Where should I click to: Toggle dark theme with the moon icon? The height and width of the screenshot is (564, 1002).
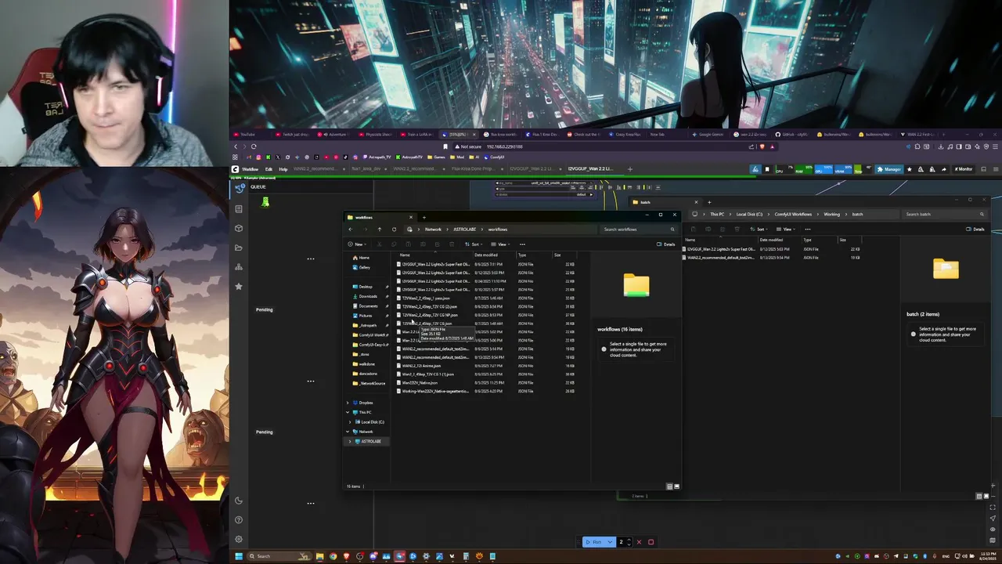pyautogui.click(x=239, y=501)
